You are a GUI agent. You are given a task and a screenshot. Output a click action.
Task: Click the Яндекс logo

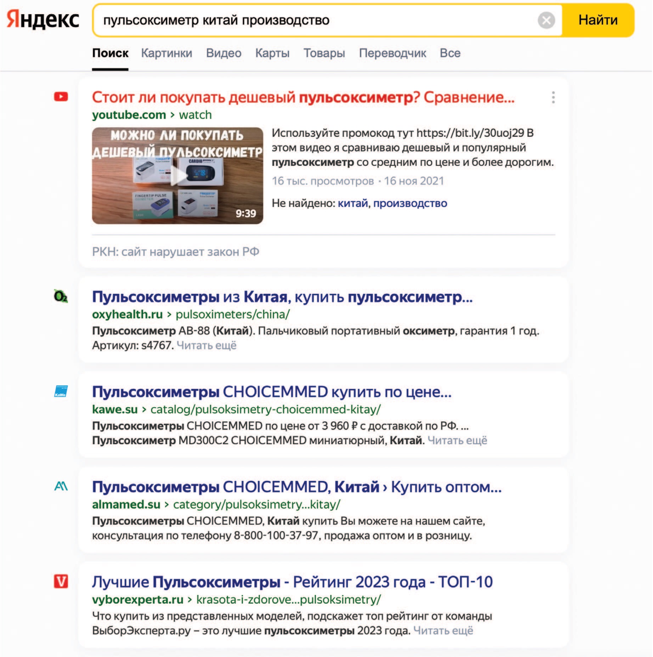[43, 19]
